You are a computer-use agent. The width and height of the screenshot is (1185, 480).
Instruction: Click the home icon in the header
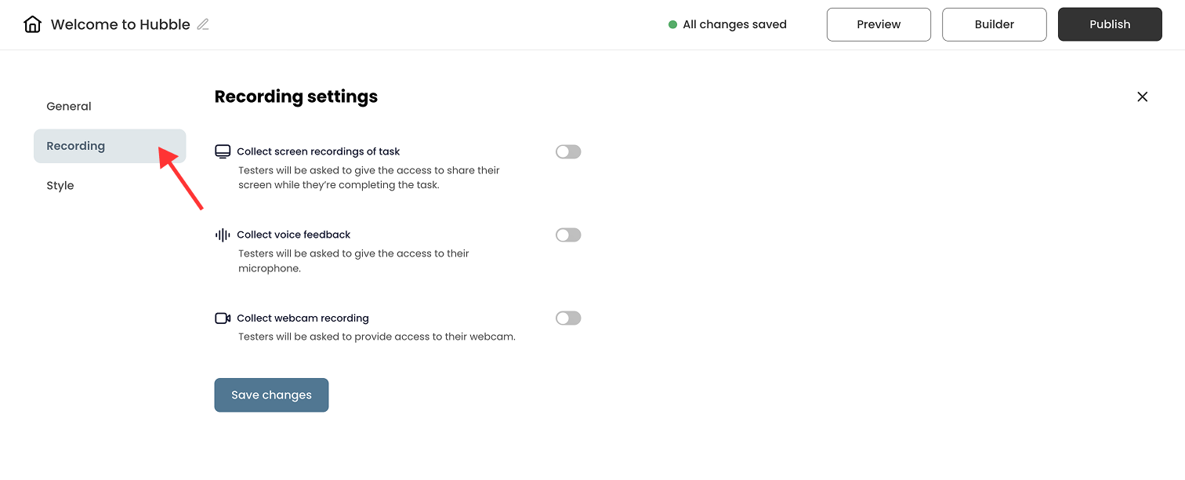[32, 24]
